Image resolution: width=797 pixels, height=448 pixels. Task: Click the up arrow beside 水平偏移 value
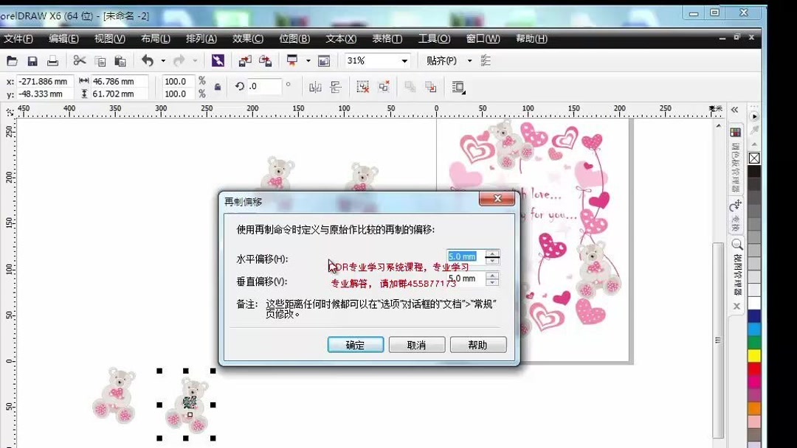(491, 252)
